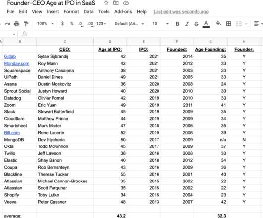Select the 'Therese Tucker' cell
The height and width of the screenshot is (218, 263).
pyautogui.click(x=65, y=174)
